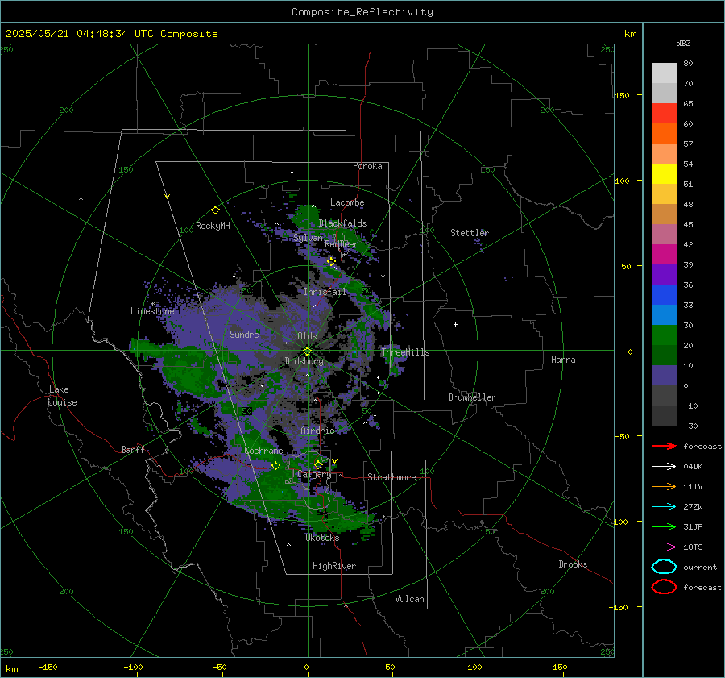The width and height of the screenshot is (725, 678).
Task: Click the Airdrie city label
Action: [317, 431]
